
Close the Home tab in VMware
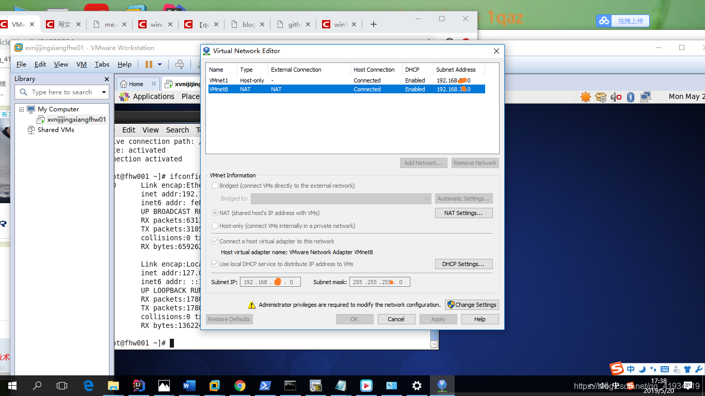coord(154,84)
